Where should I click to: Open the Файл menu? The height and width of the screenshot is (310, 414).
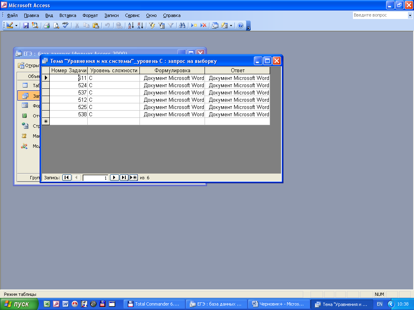(12, 15)
